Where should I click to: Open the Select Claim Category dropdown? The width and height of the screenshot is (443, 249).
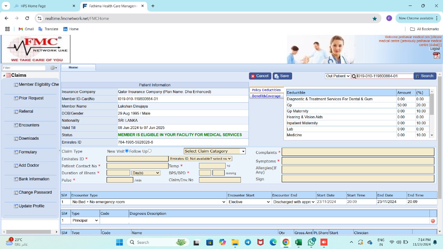[214, 151]
